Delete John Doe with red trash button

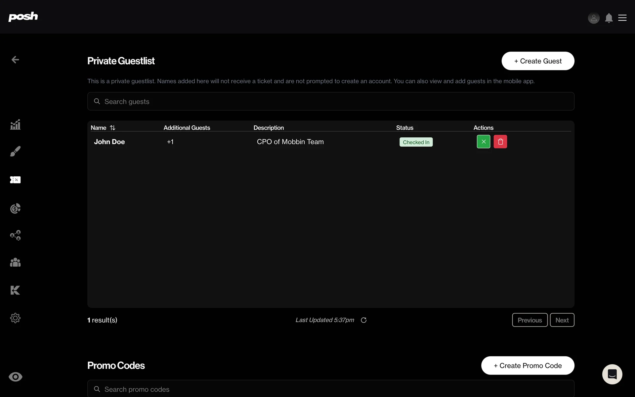(500, 142)
